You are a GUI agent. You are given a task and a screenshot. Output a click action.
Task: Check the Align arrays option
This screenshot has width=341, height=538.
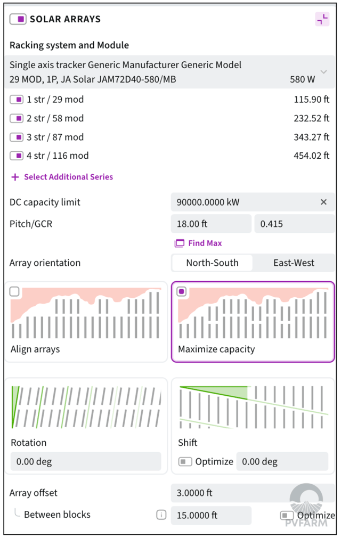(14, 291)
